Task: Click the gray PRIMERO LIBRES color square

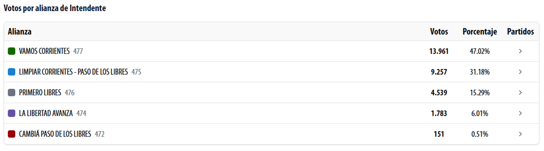Action: [x=12, y=93]
